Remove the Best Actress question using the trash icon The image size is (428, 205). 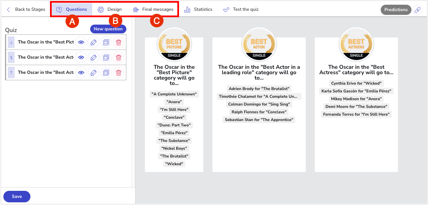[119, 72]
